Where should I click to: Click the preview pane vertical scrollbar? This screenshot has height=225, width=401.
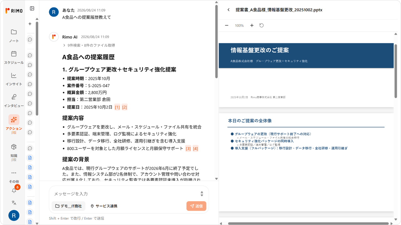[396, 71]
